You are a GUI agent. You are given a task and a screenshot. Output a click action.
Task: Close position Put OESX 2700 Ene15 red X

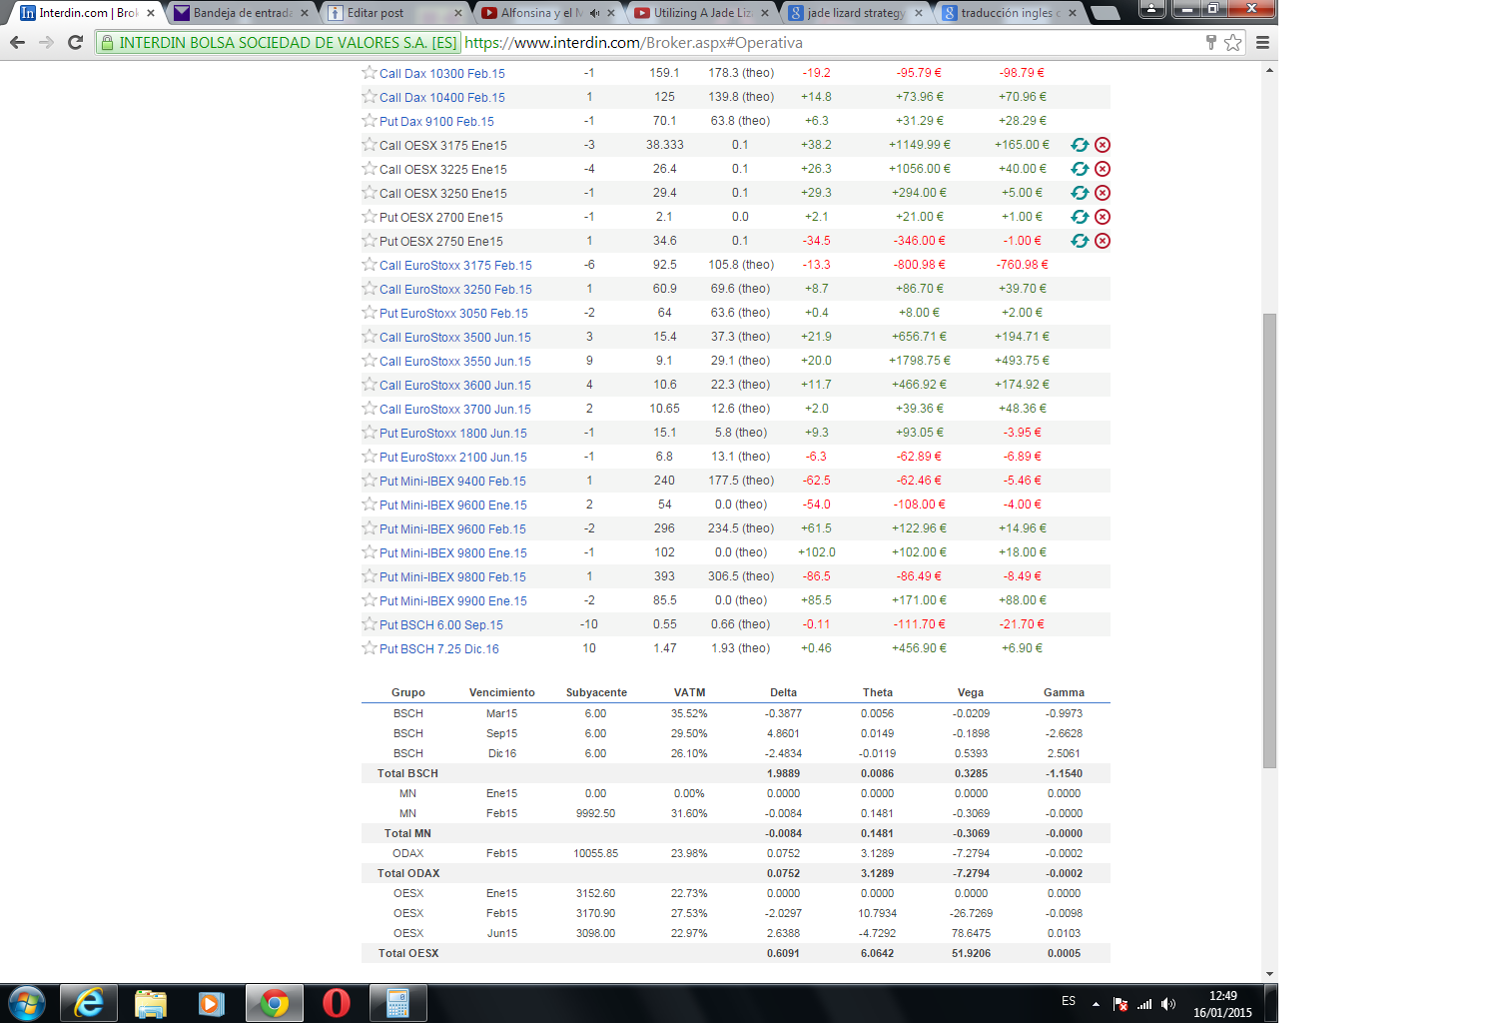tap(1103, 217)
